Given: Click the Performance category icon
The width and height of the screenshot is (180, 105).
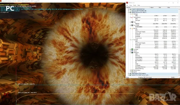Looking at the screenshot, I should coord(132,70).
